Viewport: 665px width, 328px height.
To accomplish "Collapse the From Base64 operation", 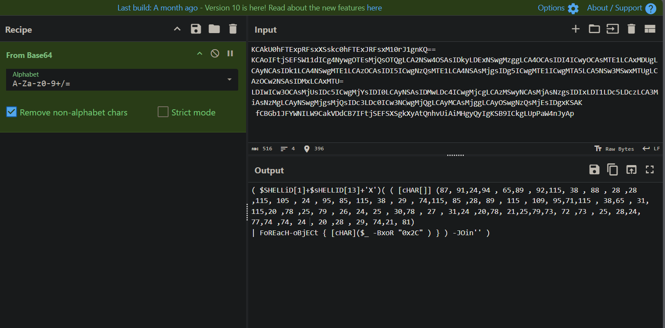I will tap(199, 54).
